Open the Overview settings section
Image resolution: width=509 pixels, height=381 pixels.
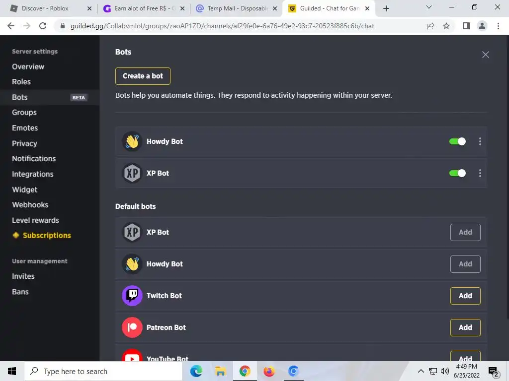[28, 66]
